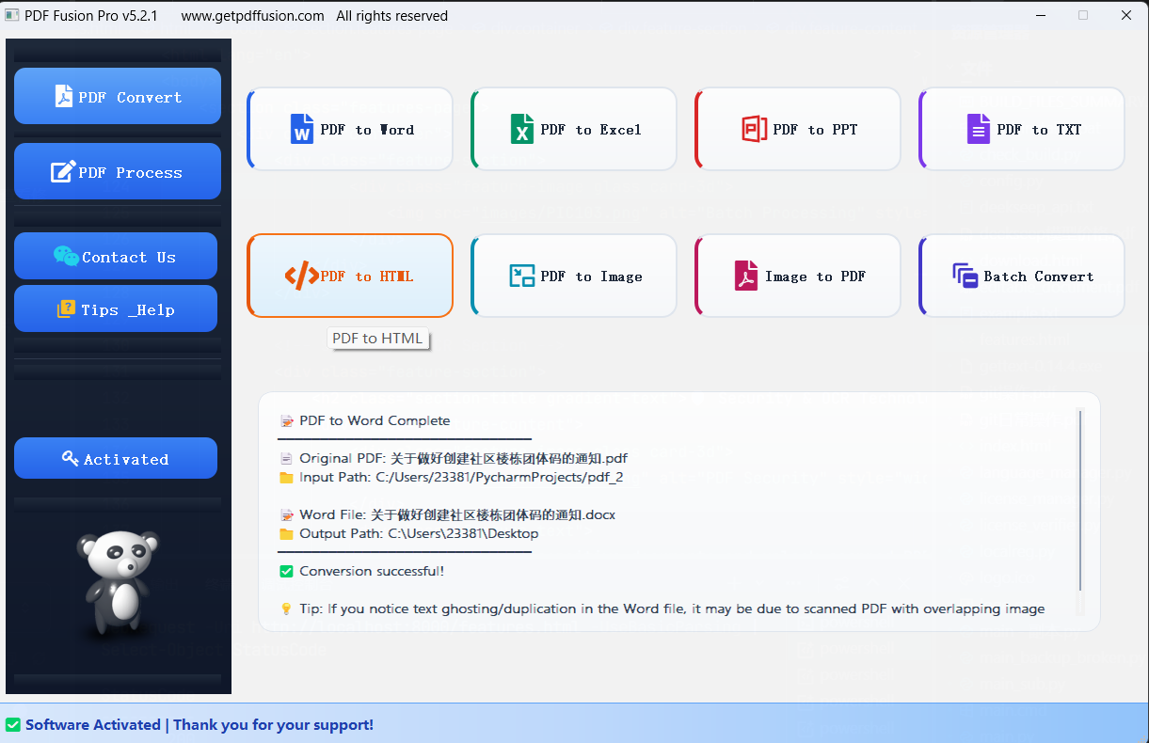Open the Batch Convert tool
Image resolution: width=1149 pixels, height=743 pixels.
[x=1021, y=276]
